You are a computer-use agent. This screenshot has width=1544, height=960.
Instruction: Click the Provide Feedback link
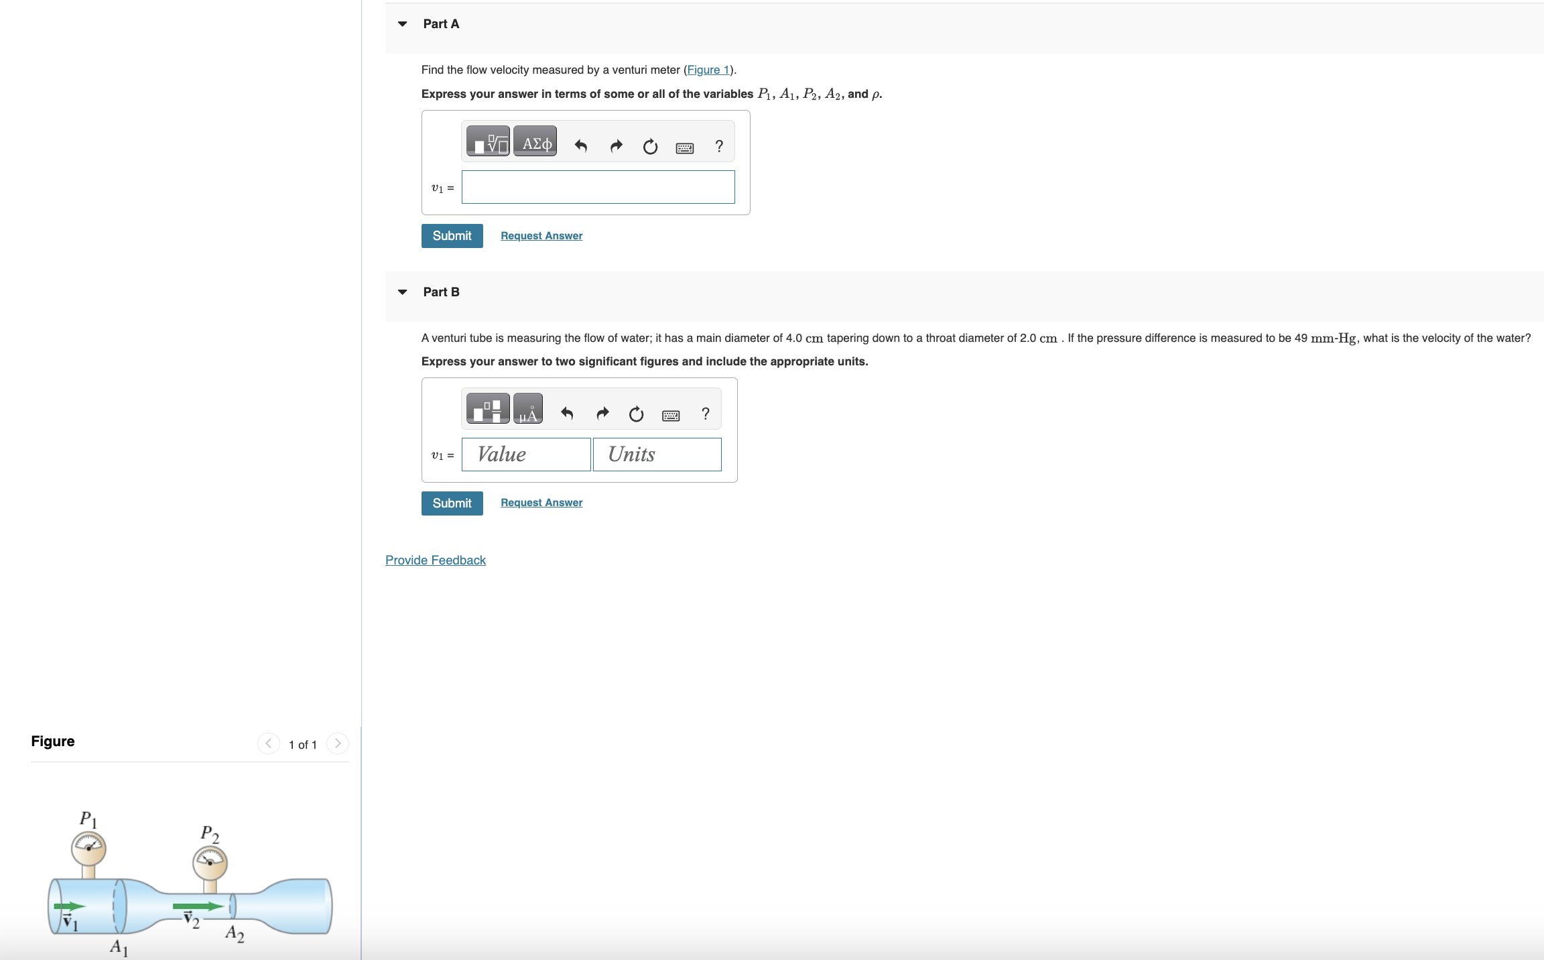(x=435, y=560)
